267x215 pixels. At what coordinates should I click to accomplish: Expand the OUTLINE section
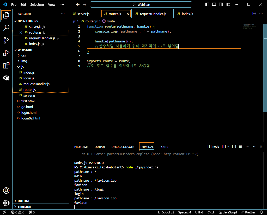pos(23,201)
